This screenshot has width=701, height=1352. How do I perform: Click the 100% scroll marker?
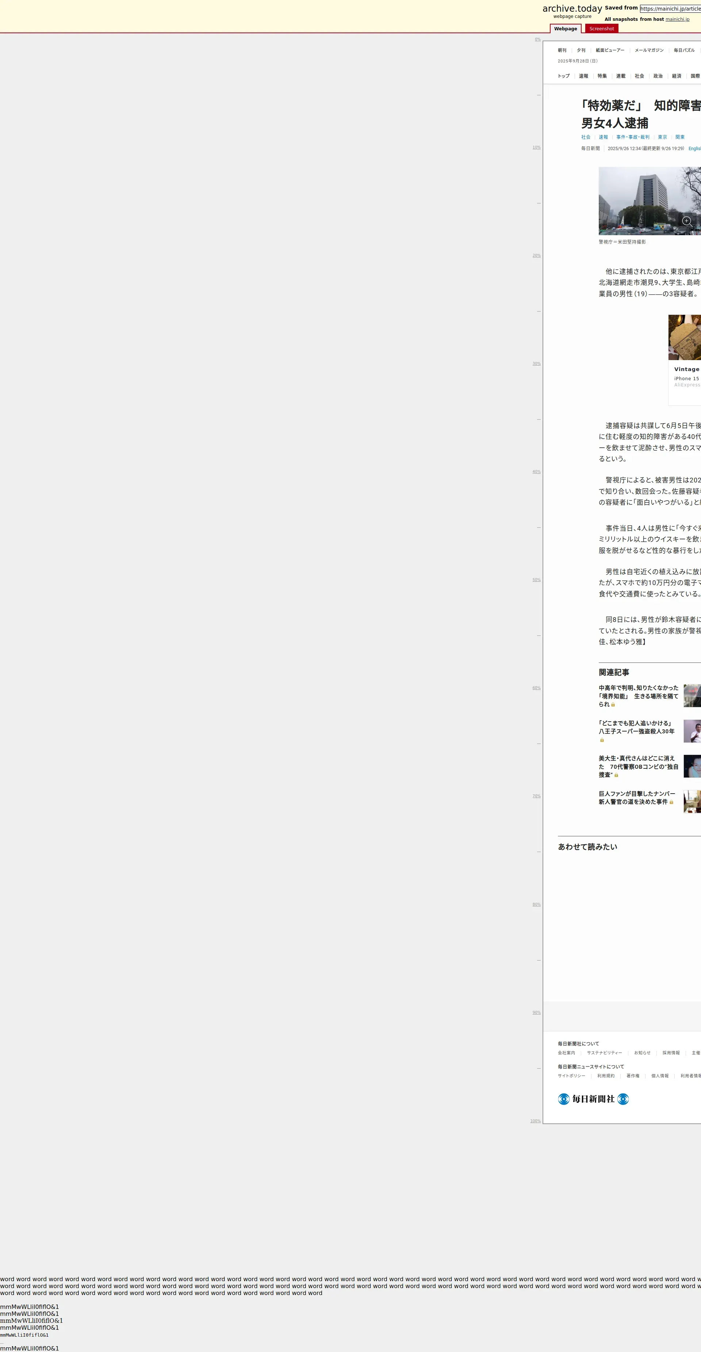tap(535, 1121)
